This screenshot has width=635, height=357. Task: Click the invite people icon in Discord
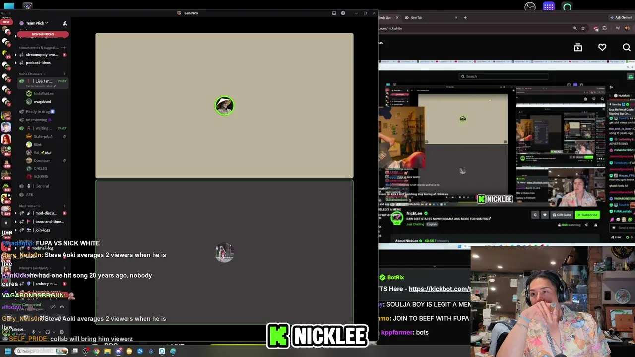tap(65, 23)
